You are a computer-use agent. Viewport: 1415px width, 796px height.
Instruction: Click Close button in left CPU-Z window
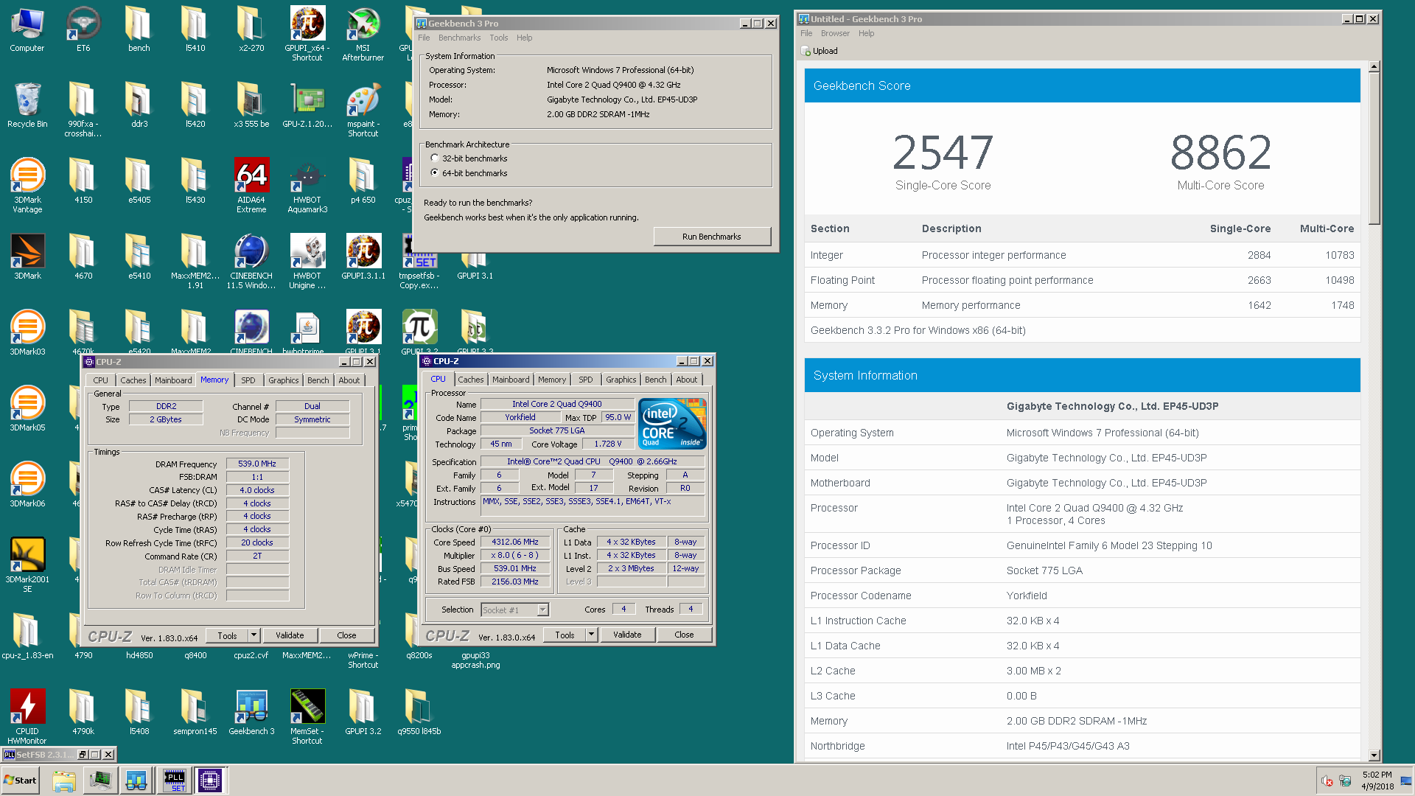click(x=346, y=635)
